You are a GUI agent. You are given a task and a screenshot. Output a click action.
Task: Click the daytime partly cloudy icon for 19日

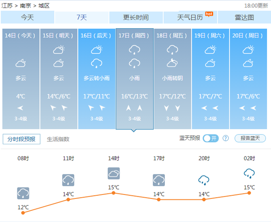[x=210, y=50]
